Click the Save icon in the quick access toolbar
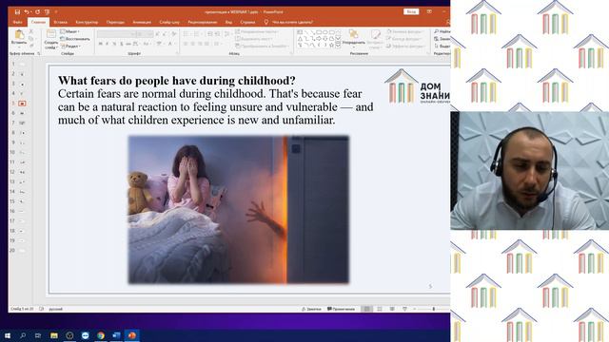Image resolution: width=609 pixels, height=342 pixels. click(17, 12)
